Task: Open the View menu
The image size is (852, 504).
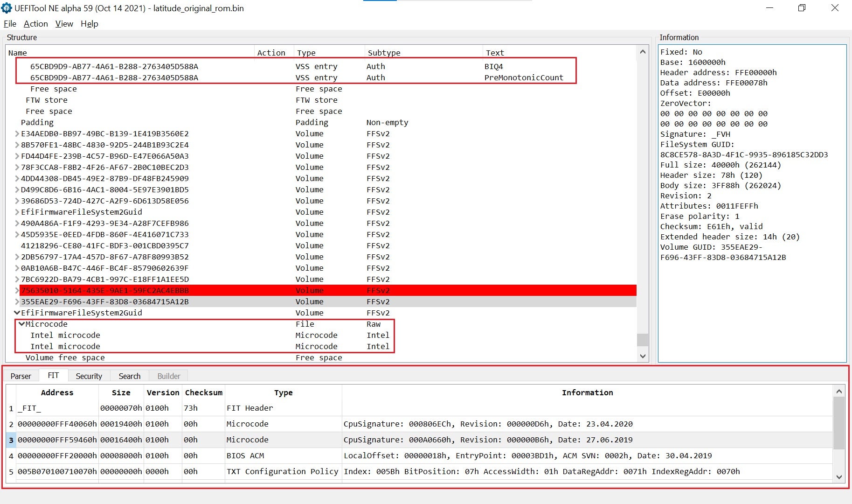Action: point(64,24)
